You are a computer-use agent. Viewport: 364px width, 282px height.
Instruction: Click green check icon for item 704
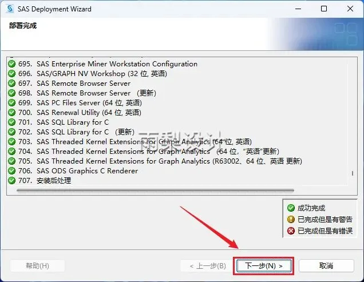coord(11,152)
